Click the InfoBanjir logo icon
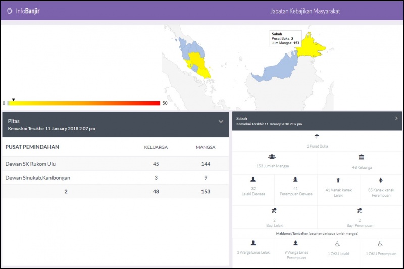Image resolution: width=404 pixels, height=269 pixels. point(10,11)
